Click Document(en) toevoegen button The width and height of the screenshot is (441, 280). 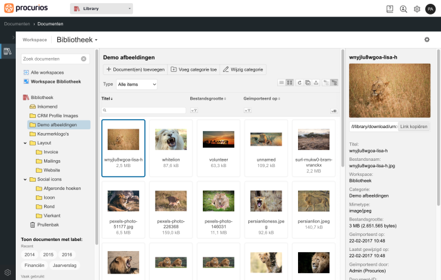(x=135, y=69)
